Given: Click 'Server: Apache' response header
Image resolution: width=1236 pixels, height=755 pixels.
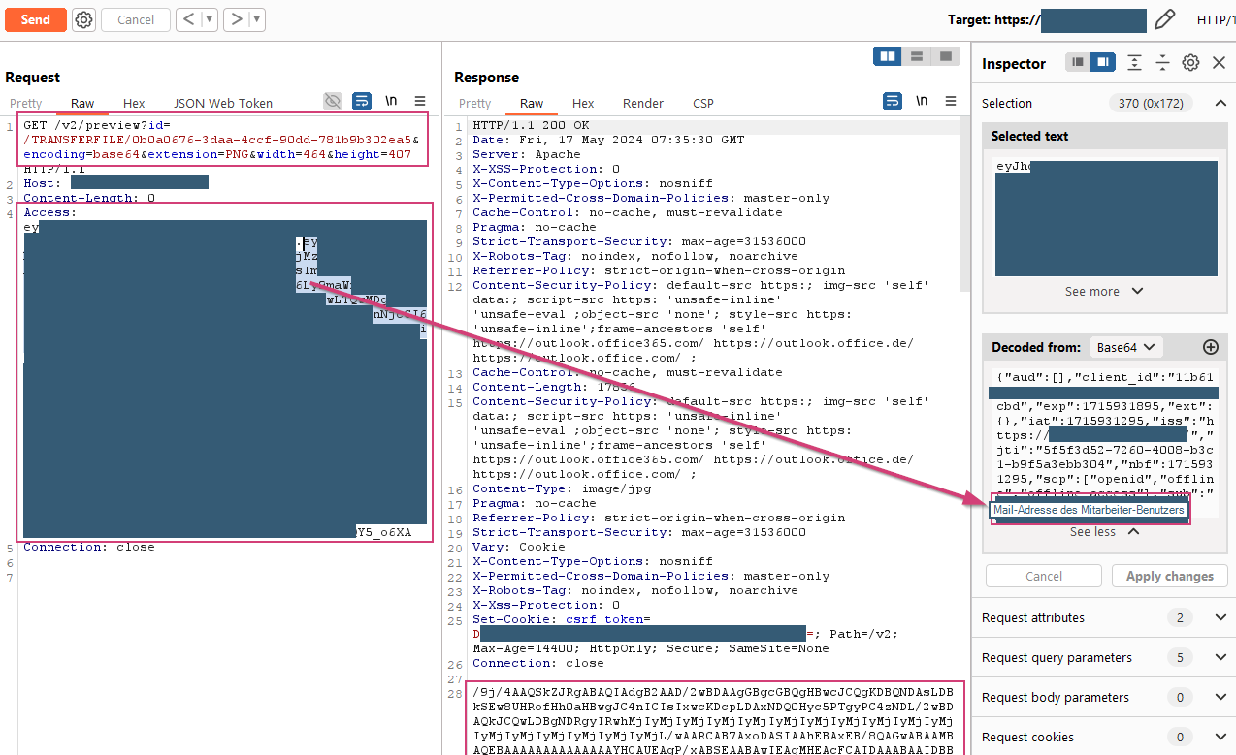Looking at the screenshot, I should click(x=527, y=154).
